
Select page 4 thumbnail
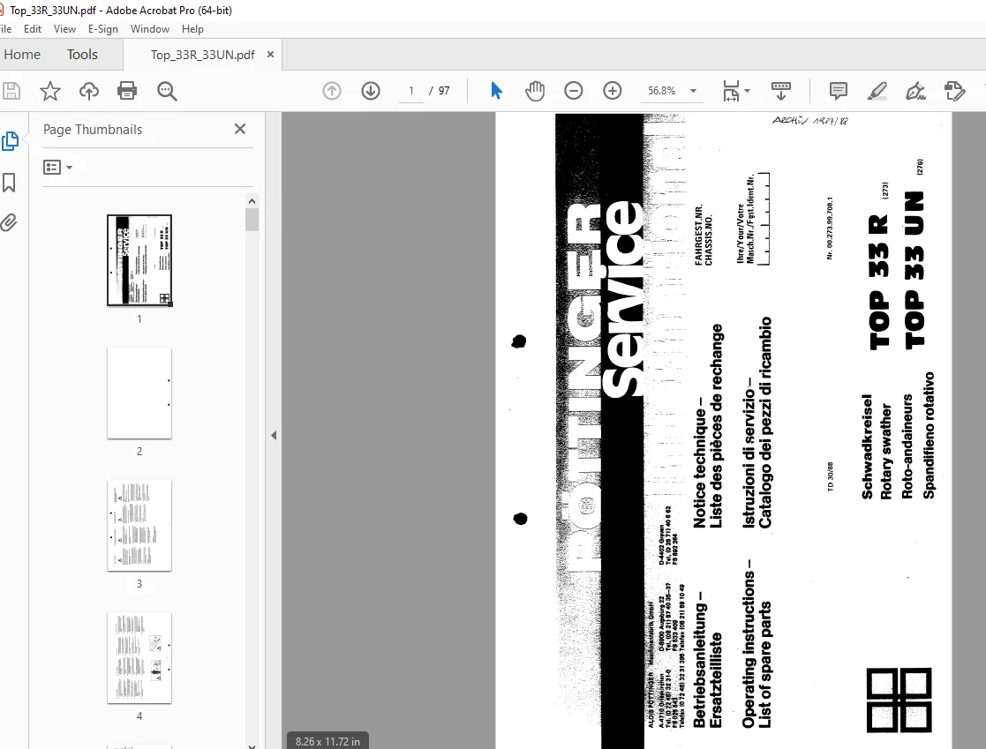[x=139, y=657]
